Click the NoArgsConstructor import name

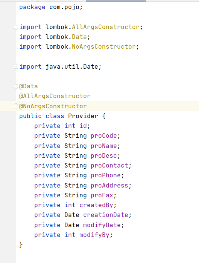[x=104, y=47]
